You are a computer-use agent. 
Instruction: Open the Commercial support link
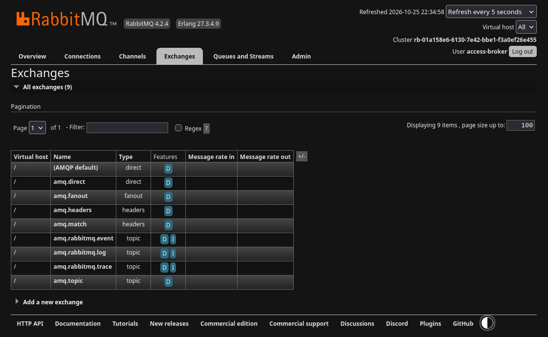[x=299, y=323]
